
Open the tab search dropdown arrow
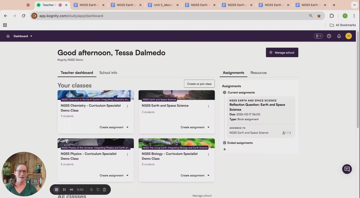[354, 5]
